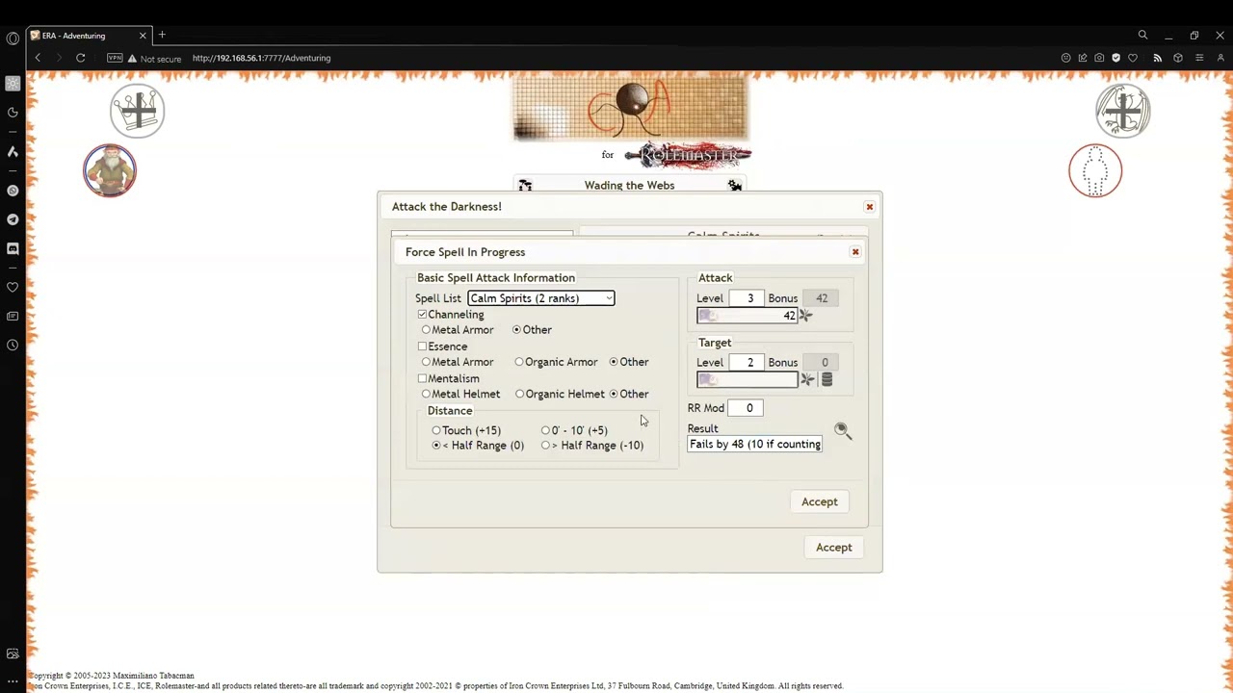Select the bearded dwarf character portrait
The image size is (1233, 693).
pos(110,170)
